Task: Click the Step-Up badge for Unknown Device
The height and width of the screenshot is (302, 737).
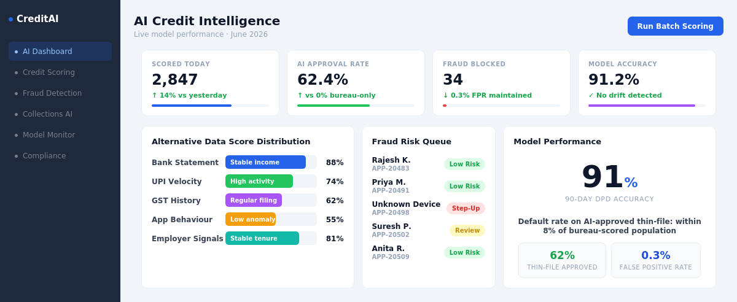Action: click(x=466, y=208)
